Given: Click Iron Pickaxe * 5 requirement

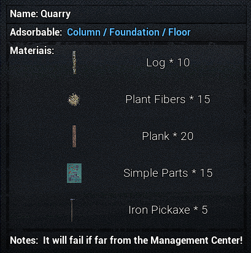Looking at the screenshot, I should 168,210.
